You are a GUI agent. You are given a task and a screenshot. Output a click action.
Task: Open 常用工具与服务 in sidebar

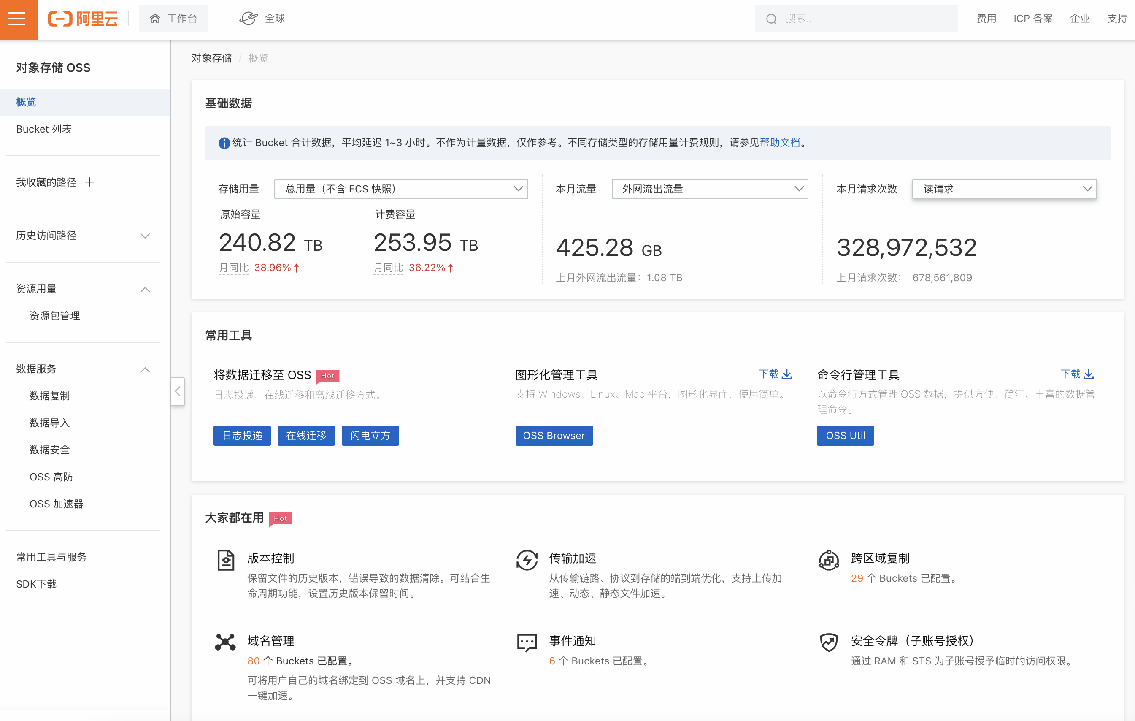pos(51,557)
